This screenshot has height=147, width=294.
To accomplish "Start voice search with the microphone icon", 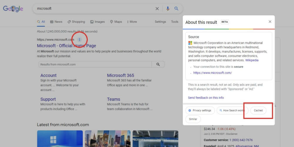I will [x=168, y=9].
